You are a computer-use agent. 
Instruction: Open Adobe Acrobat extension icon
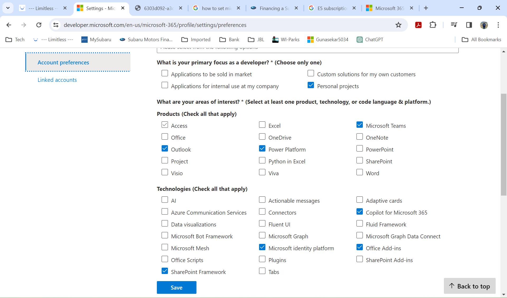point(418,25)
